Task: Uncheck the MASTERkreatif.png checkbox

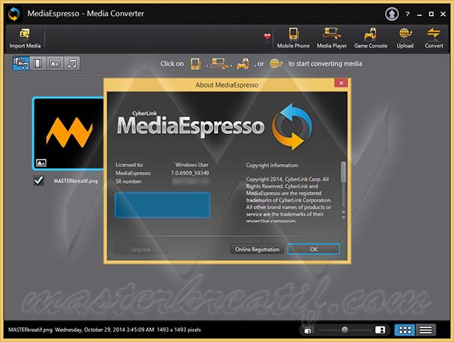Action: pos(39,180)
